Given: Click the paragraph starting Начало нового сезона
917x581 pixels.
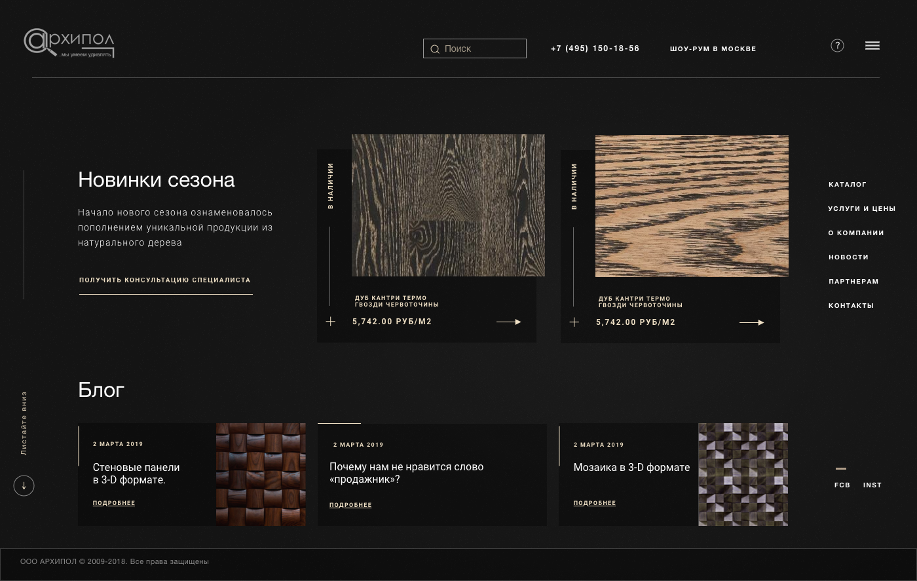Looking at the screenshot, I should (x=176, y=227).
